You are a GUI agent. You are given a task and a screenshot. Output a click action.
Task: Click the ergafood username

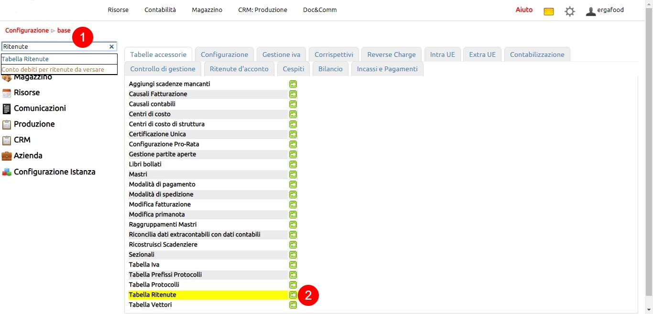610,10
